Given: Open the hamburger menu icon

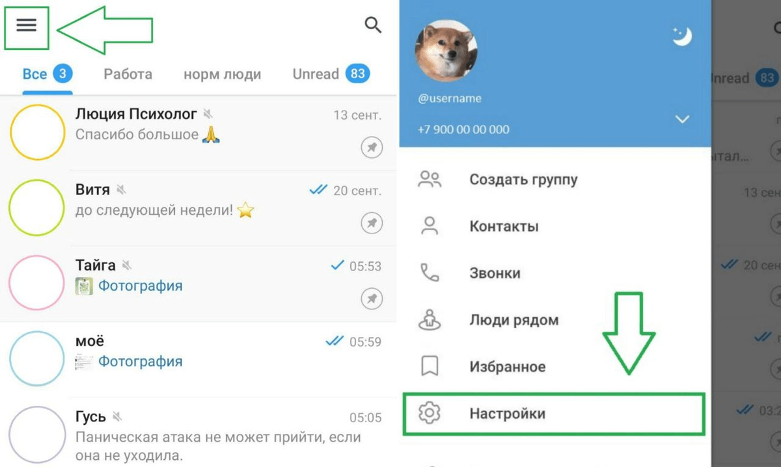Looking at the screenshot, I should tap(27, 25).
